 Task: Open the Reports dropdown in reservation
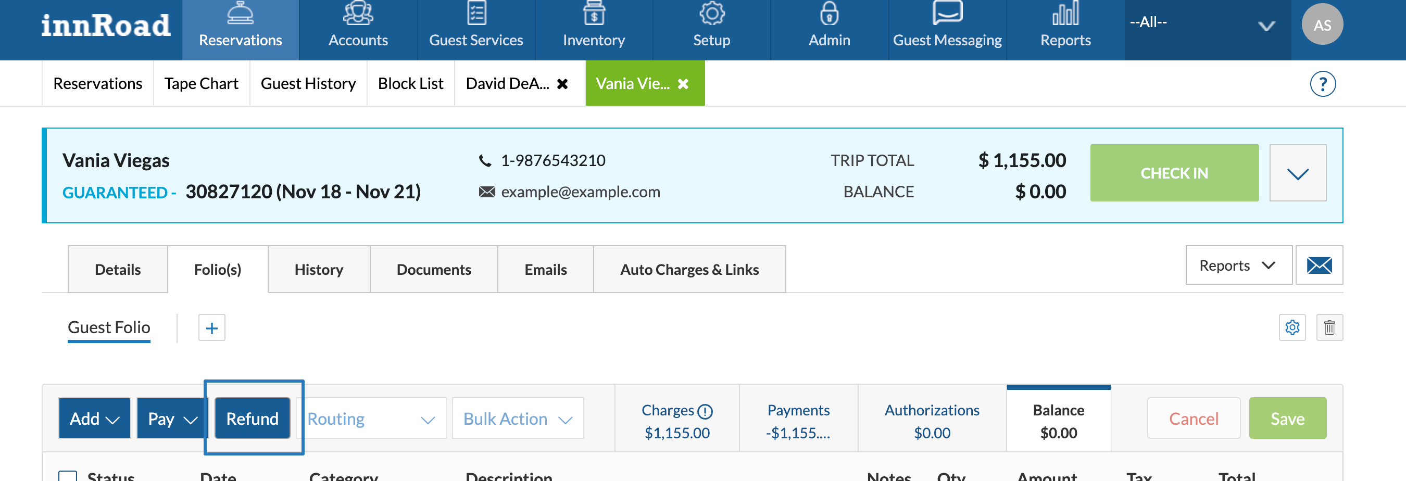[x=1238, y=265]
